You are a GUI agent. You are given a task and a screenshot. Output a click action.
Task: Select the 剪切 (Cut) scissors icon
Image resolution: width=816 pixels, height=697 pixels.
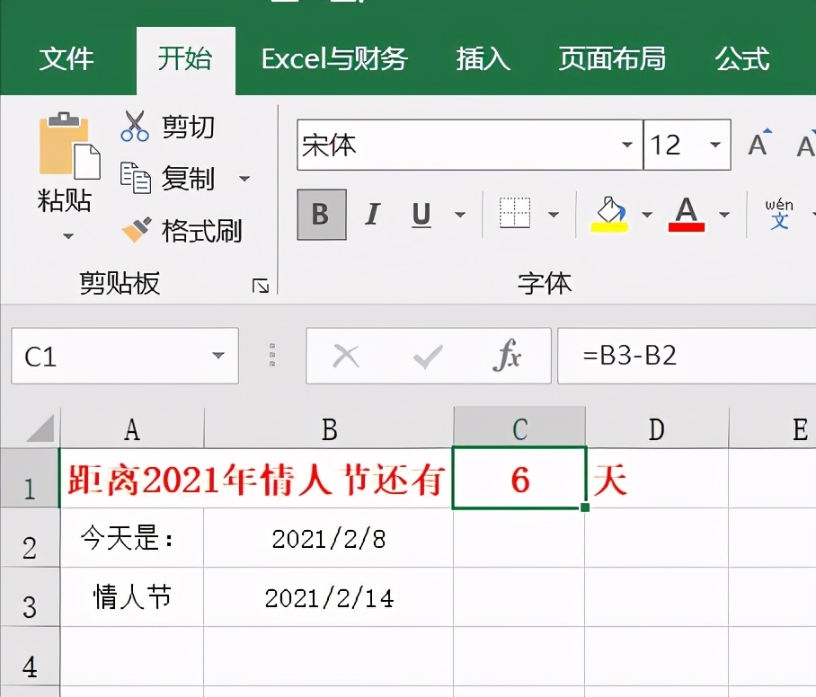pyautogui.click(x=134, y=127)
